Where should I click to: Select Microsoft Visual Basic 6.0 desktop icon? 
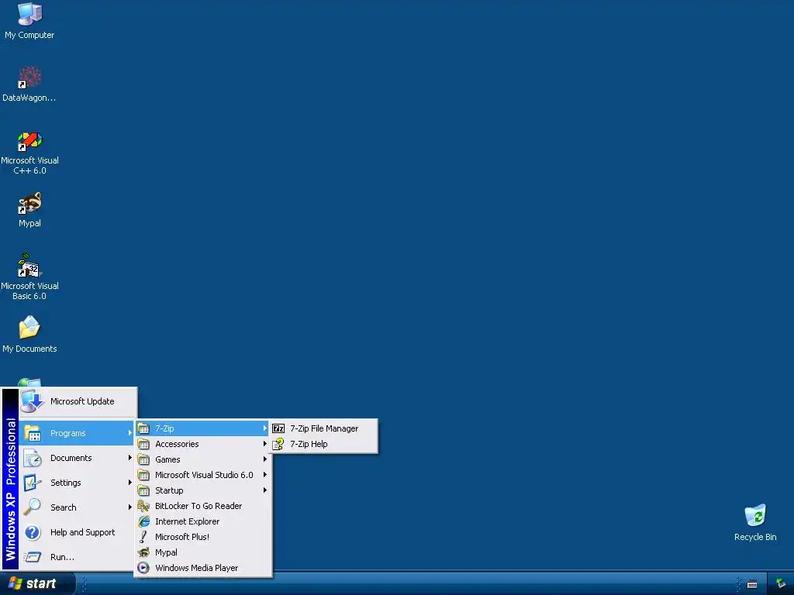[x=29, y=265]
